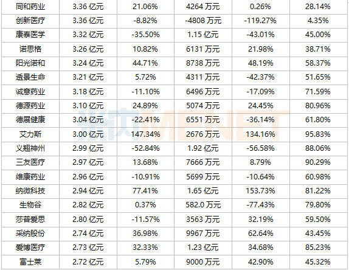Select 德展健康 revenue cell 3.04 亿元

88,120
